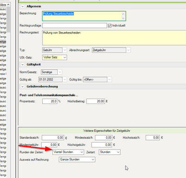The height and width of the screenshot is (178, 186).
Task: Click the Rechnungstext field
Action: point(114,38)
